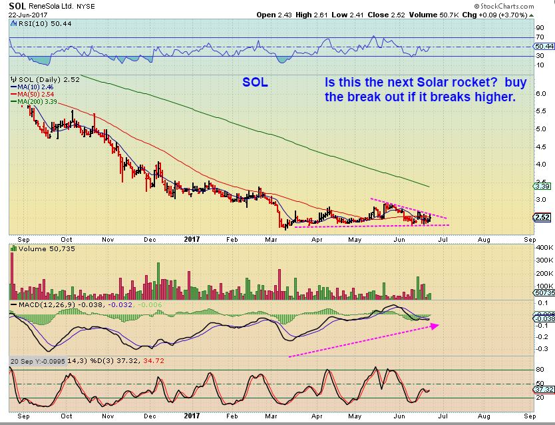Image resolution: width=555 pixels, height=425 pixels.
Task: Click the 'Volume 50.7K' header value
Action: [x=434, y=15]
